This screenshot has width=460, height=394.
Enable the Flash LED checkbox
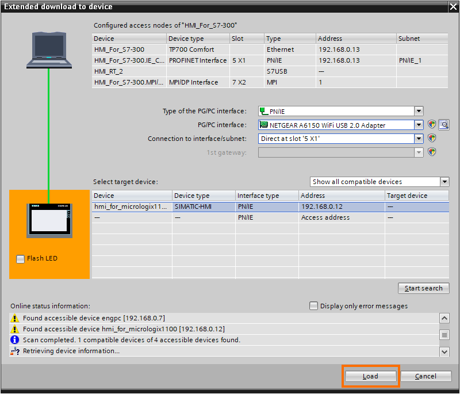(21, 259)
